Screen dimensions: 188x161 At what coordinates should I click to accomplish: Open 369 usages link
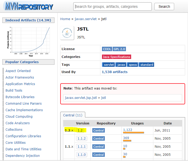126,138
